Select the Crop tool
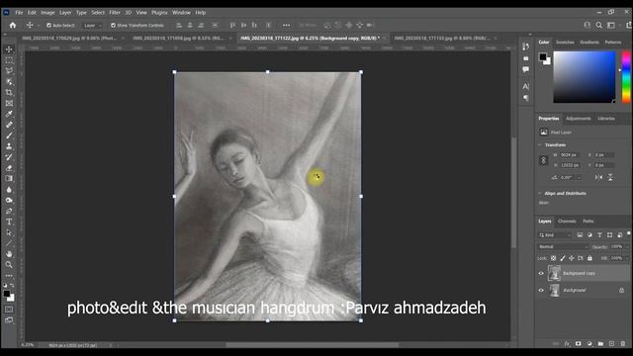 (x=9, y=92)
